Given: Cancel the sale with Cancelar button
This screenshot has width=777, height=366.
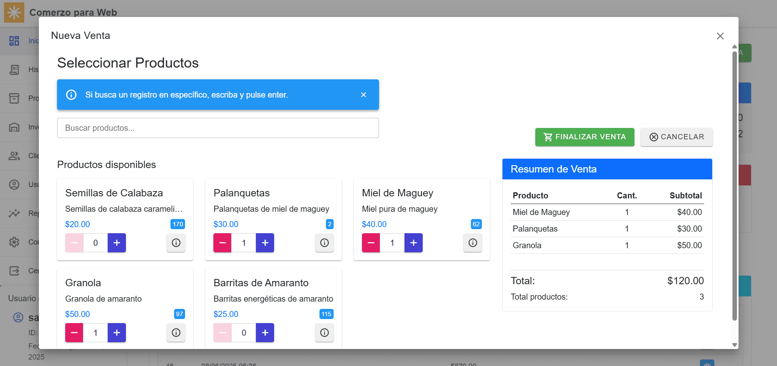Looking at the screenshot, I should click(676, 137).
